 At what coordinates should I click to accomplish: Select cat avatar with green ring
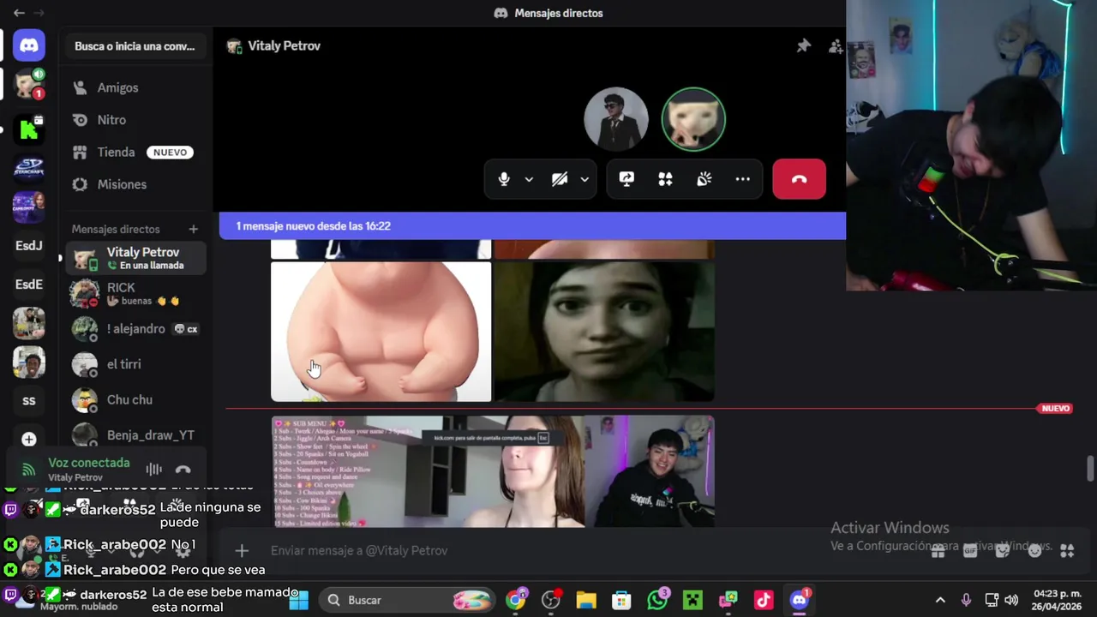[x=693, y=119]
